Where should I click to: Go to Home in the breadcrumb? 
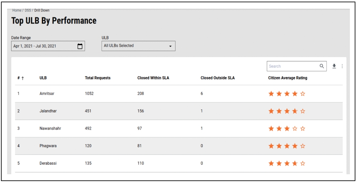click(x=17, y=10)
